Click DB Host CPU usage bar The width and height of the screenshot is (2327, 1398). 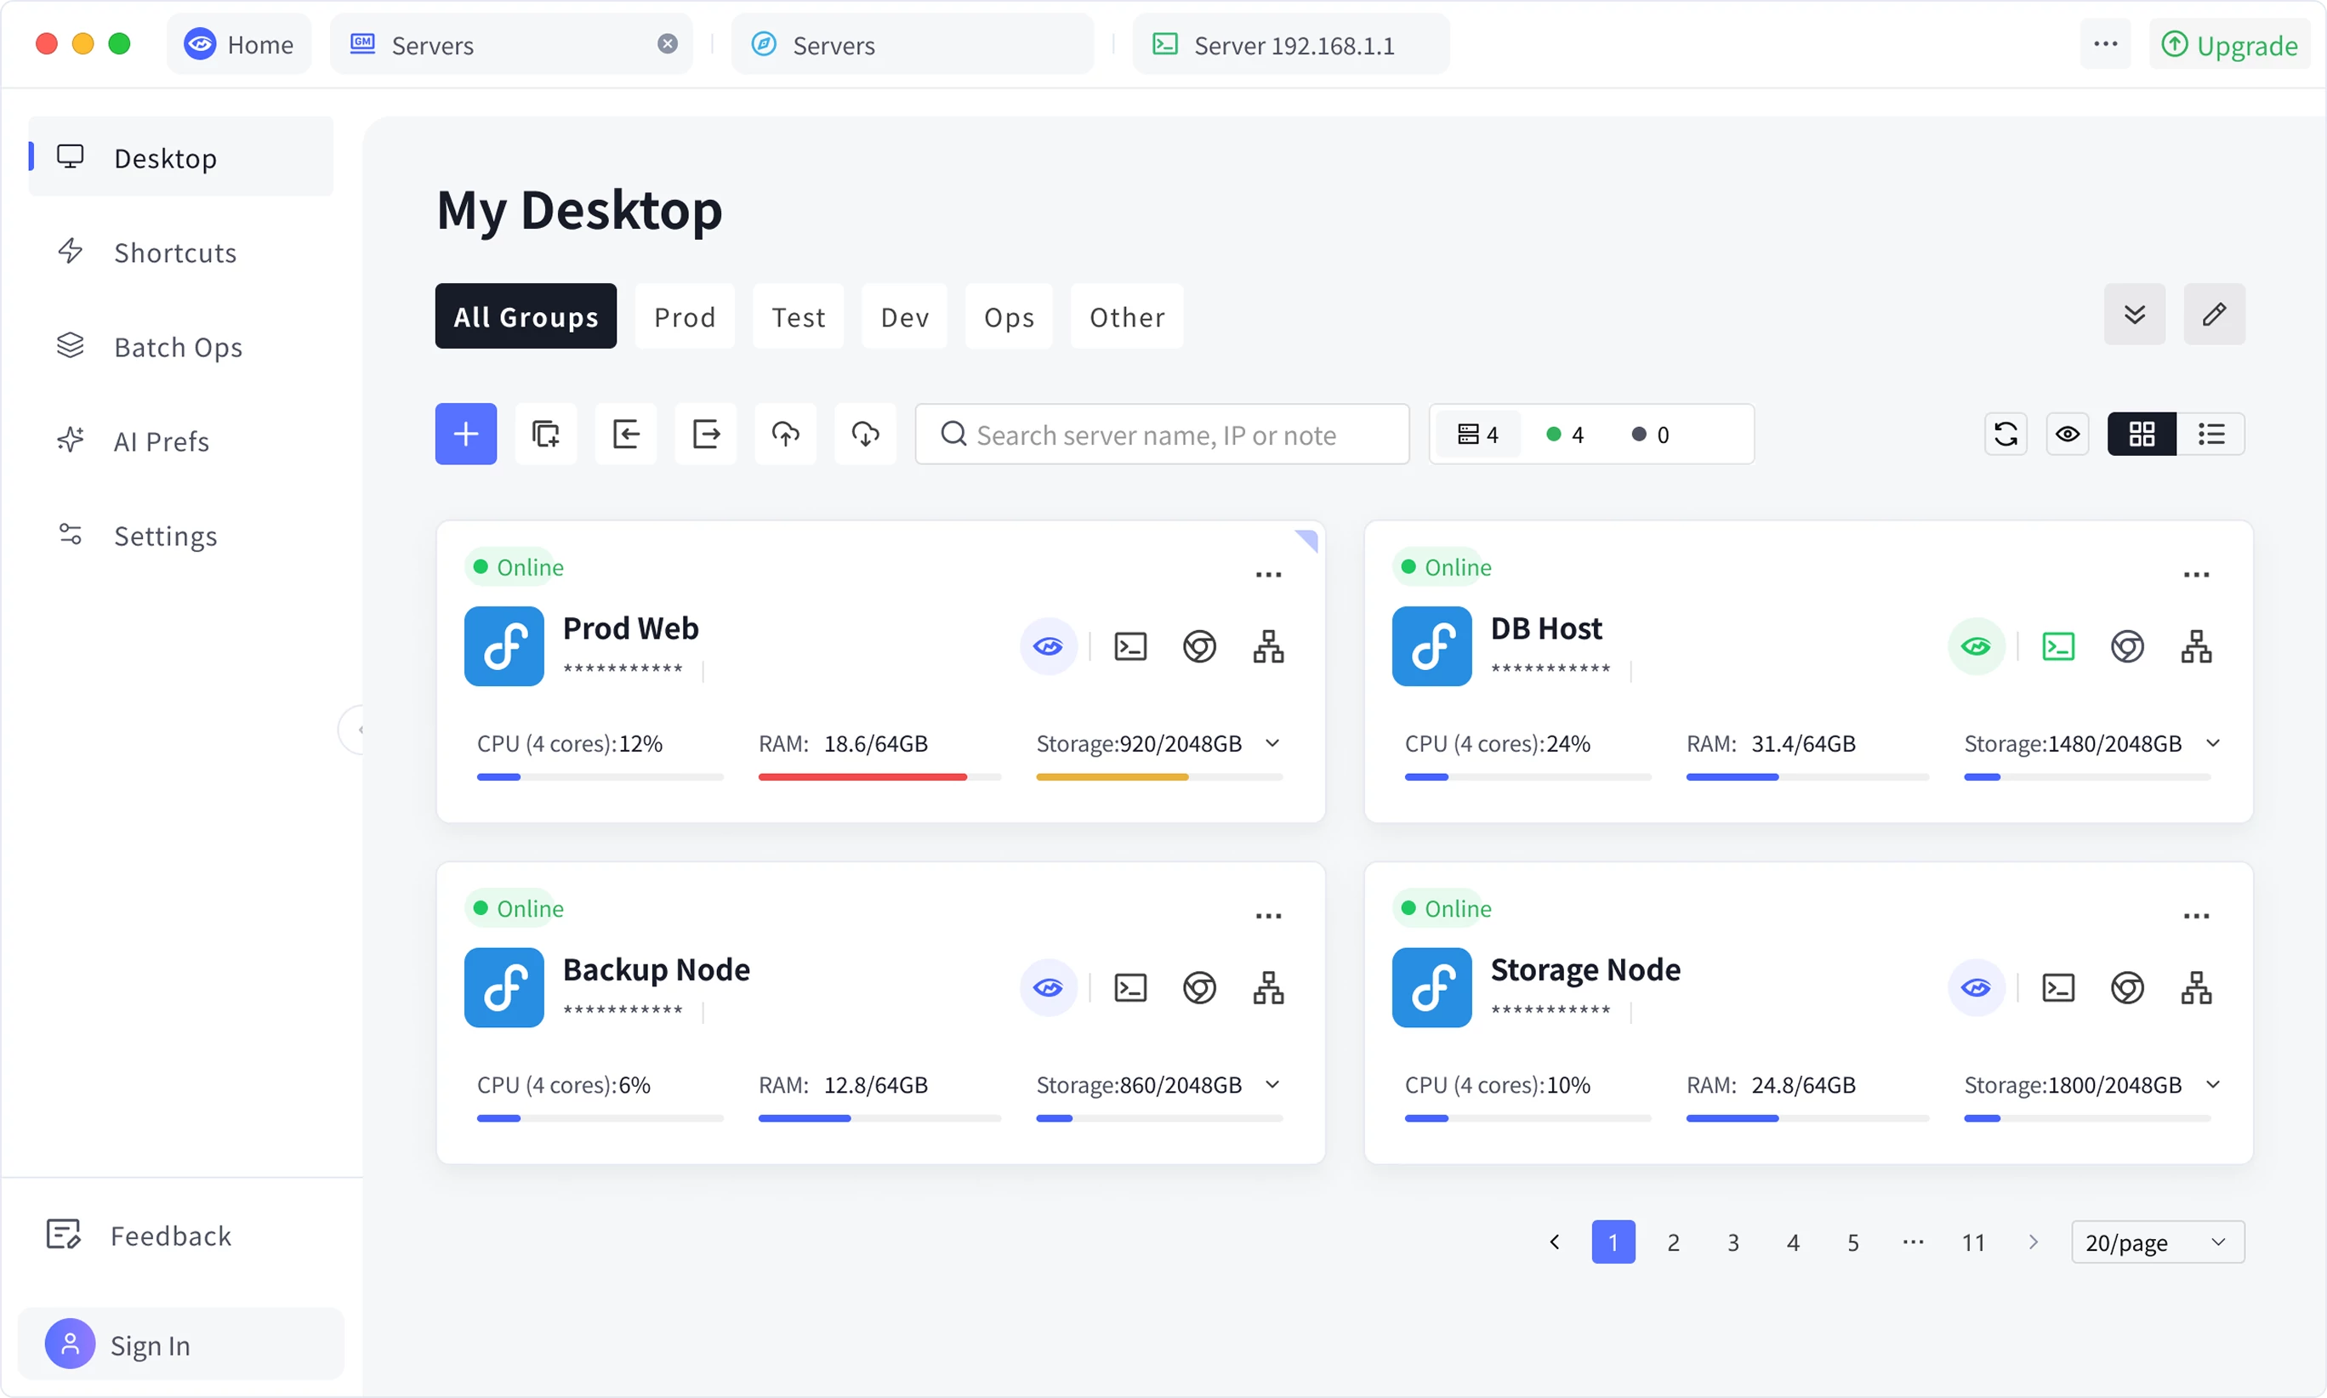pos(1528,777)
